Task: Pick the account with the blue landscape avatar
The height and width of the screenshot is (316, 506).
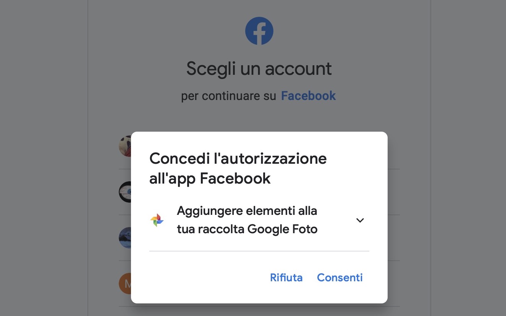Action: coord(125,238)
